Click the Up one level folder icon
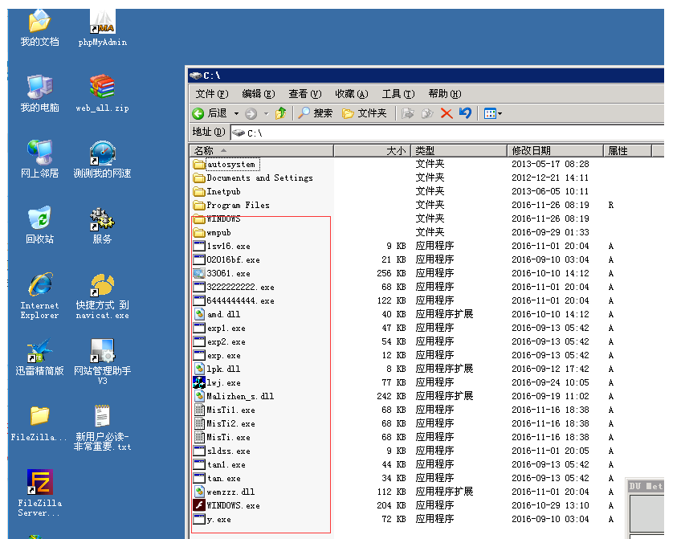 (280, 113)
